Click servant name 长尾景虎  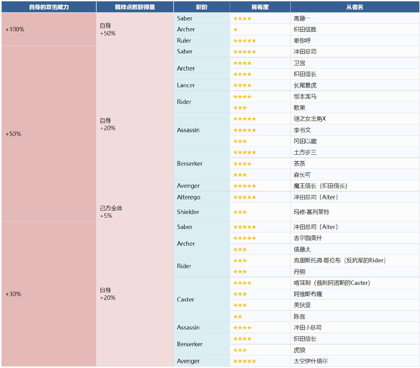tap(305, 85)
